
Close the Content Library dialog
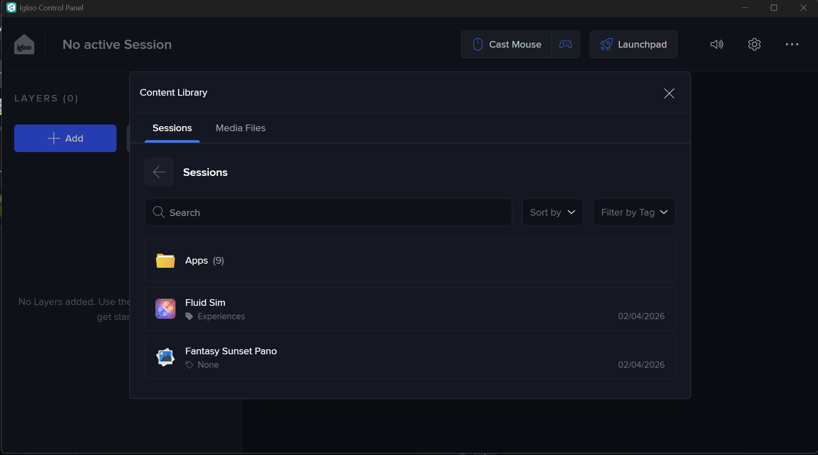[x=669, y=93]
